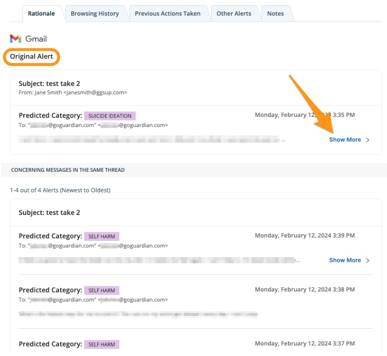Click the Gmail logo icon
Viewport: 387px width, 356px height.
(15, 39)
